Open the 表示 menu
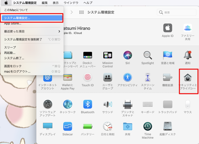The image size is (199, 144). point(56,3)
